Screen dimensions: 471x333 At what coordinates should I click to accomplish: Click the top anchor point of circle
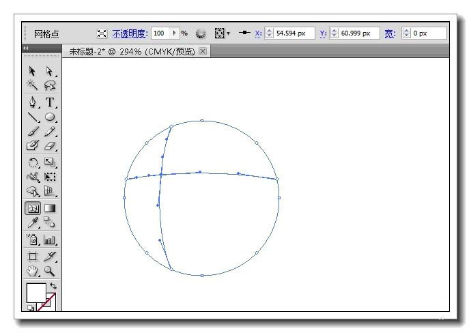pyautogui.click(x=202, y=121)
